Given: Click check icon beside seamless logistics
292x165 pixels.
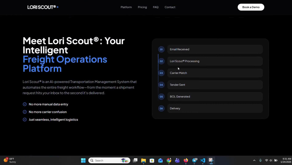Looking at the screenshot, I should (25, 120).
